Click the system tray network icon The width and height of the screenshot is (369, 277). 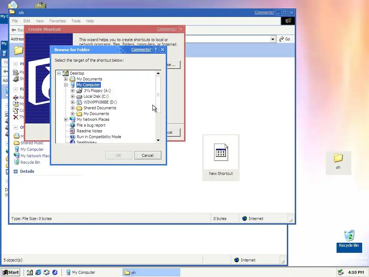pyautogui.click(x=341, y=273)
